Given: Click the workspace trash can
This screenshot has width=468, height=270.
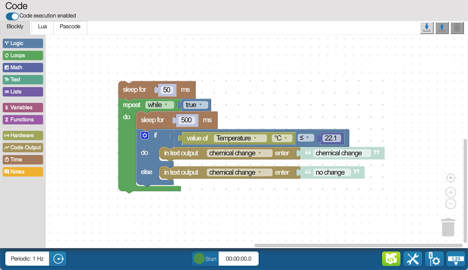Looking at the screenshot, I should pyautogui.click(x=448, y=227).
